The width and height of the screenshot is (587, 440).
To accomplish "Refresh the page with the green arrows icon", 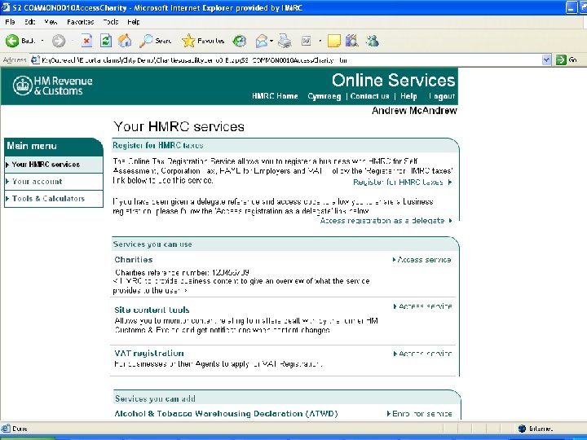I will click(x=106, y=41).
